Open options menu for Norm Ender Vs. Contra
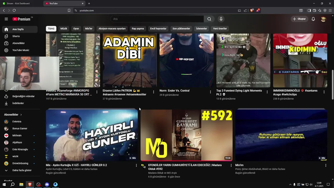The height and width of the screenshot is (188, 334). click(x=210, y=92)
